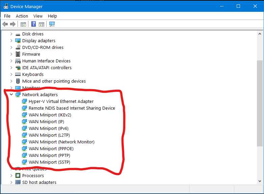Select the Hyper-V Virtual Ethernet Adapter label
This screenshot has width=264, height=194.
pyautogui.click(x=61, y=102)
